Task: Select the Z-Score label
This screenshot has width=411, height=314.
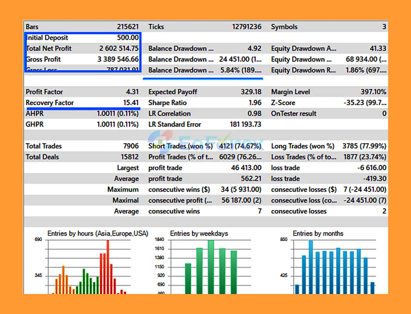Action: [283, 103]
